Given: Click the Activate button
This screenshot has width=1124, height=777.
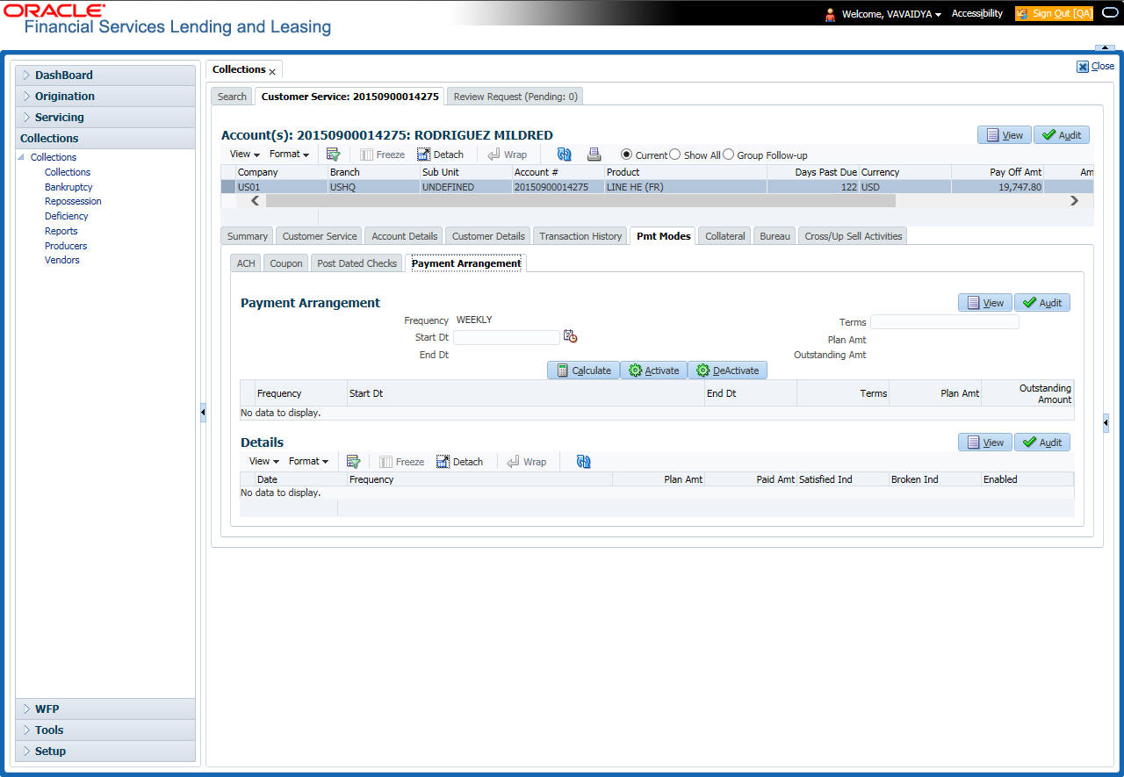Looking at the screenshot, I should coord(653,371).
